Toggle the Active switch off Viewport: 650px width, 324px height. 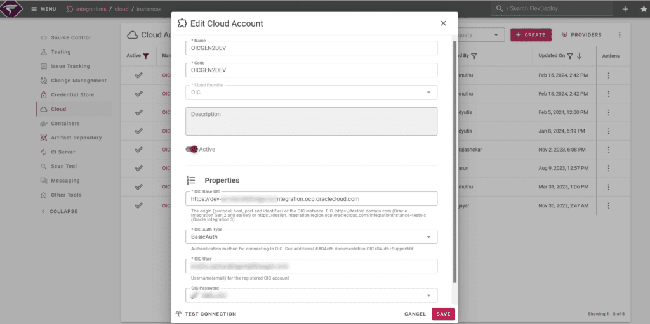pyautogui.click(x=192, y=149)
